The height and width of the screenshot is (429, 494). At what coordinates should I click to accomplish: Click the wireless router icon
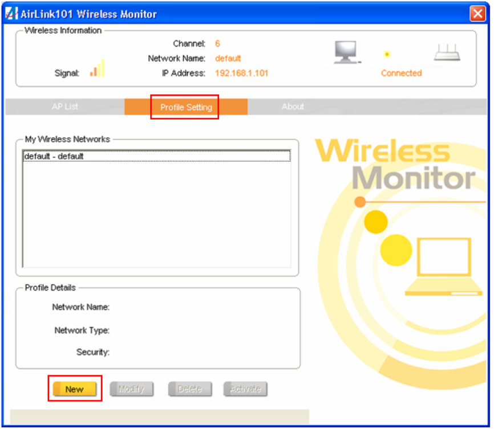[447, 52]
